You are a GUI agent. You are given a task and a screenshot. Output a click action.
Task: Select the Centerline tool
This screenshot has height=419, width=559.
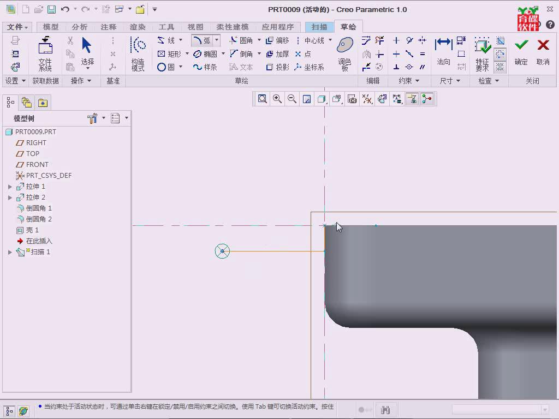point(310,40)
